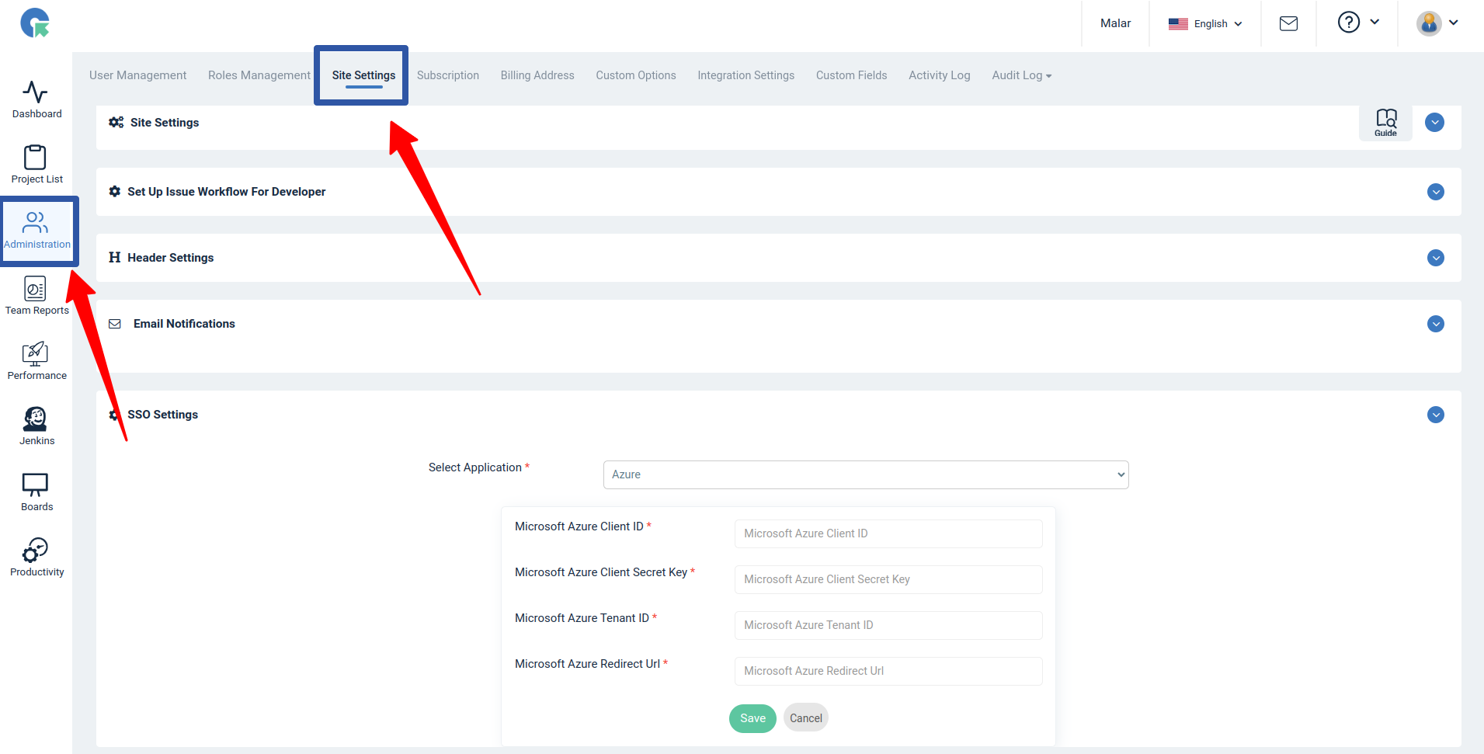Open the Select Application Azure dropdown
The height and width of the screenshot is (754, 1484).
tap(865, 474)
